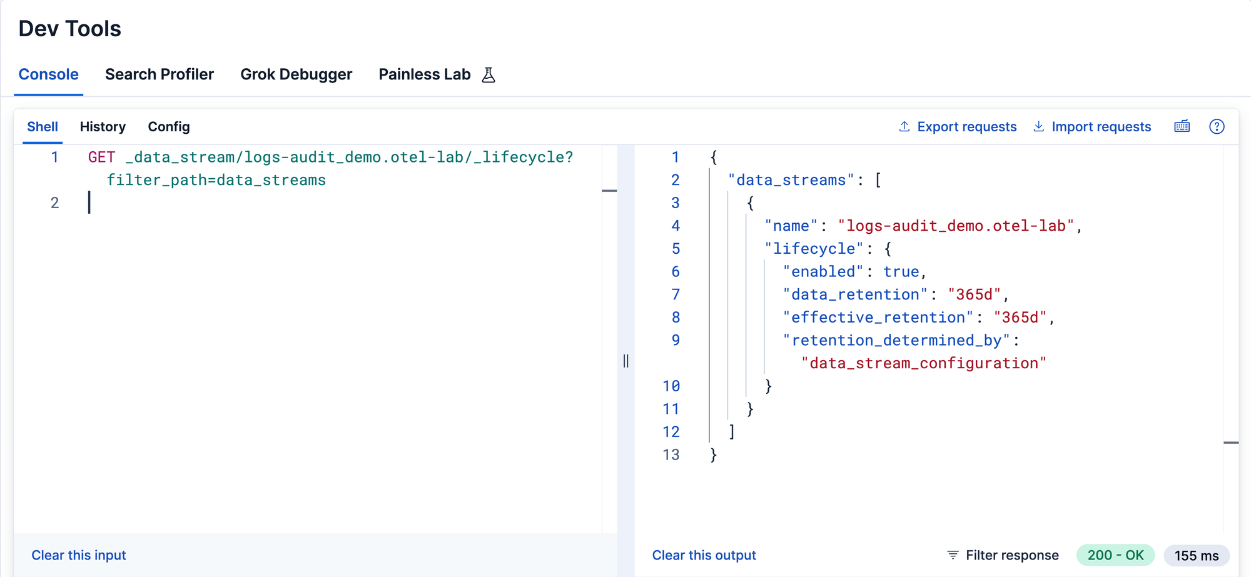Click Clear this input link
Viewport: 1251px width, 577px height.
79,555
